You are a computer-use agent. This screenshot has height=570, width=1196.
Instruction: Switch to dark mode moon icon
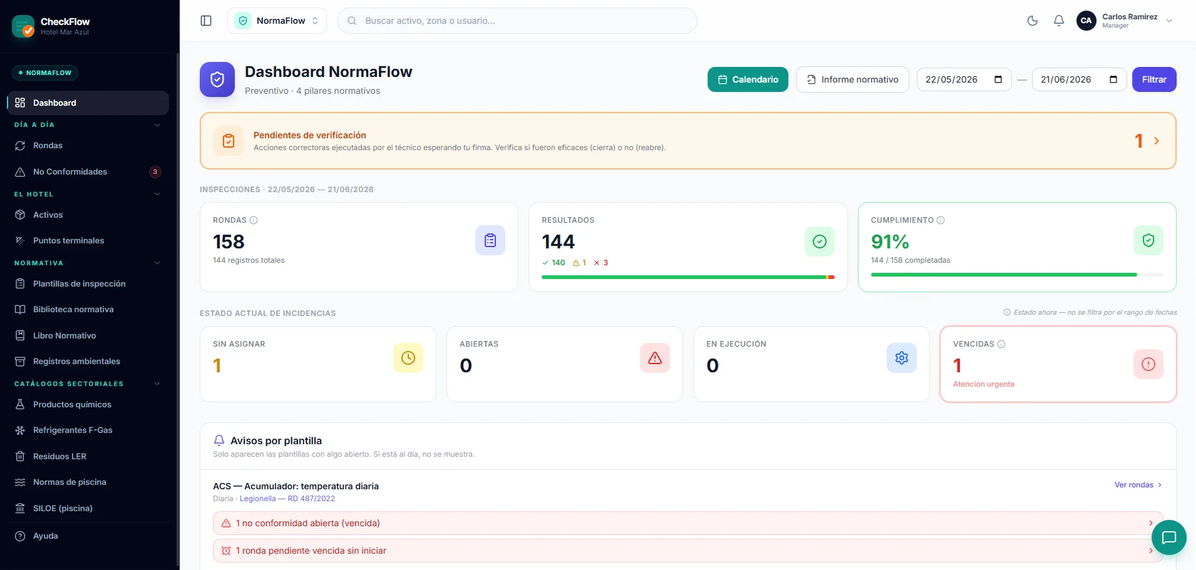[1033, 21]
